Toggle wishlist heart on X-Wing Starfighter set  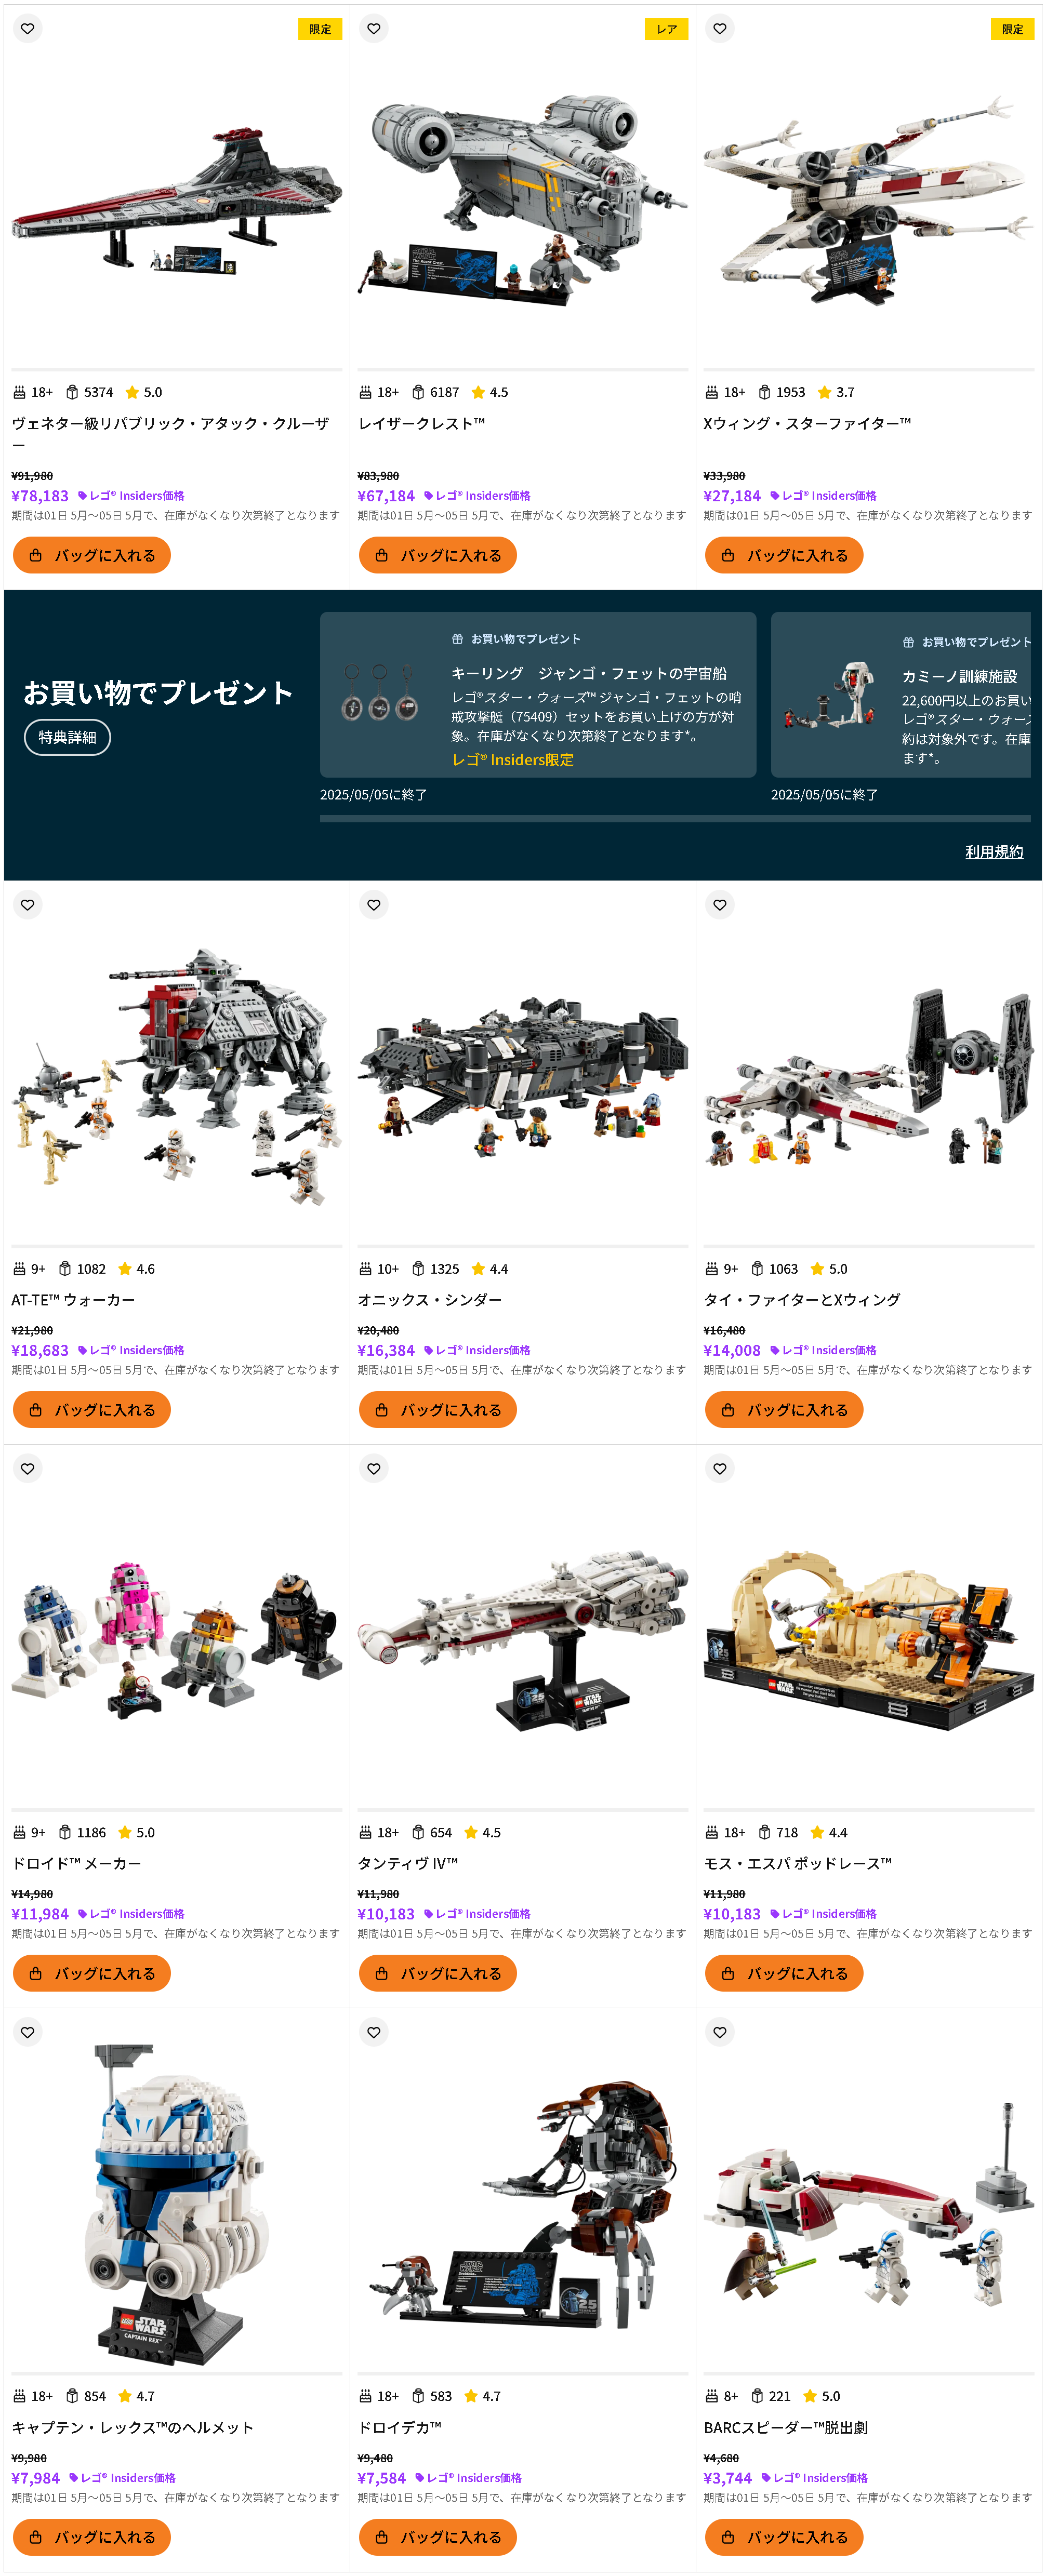click(720, 29)
